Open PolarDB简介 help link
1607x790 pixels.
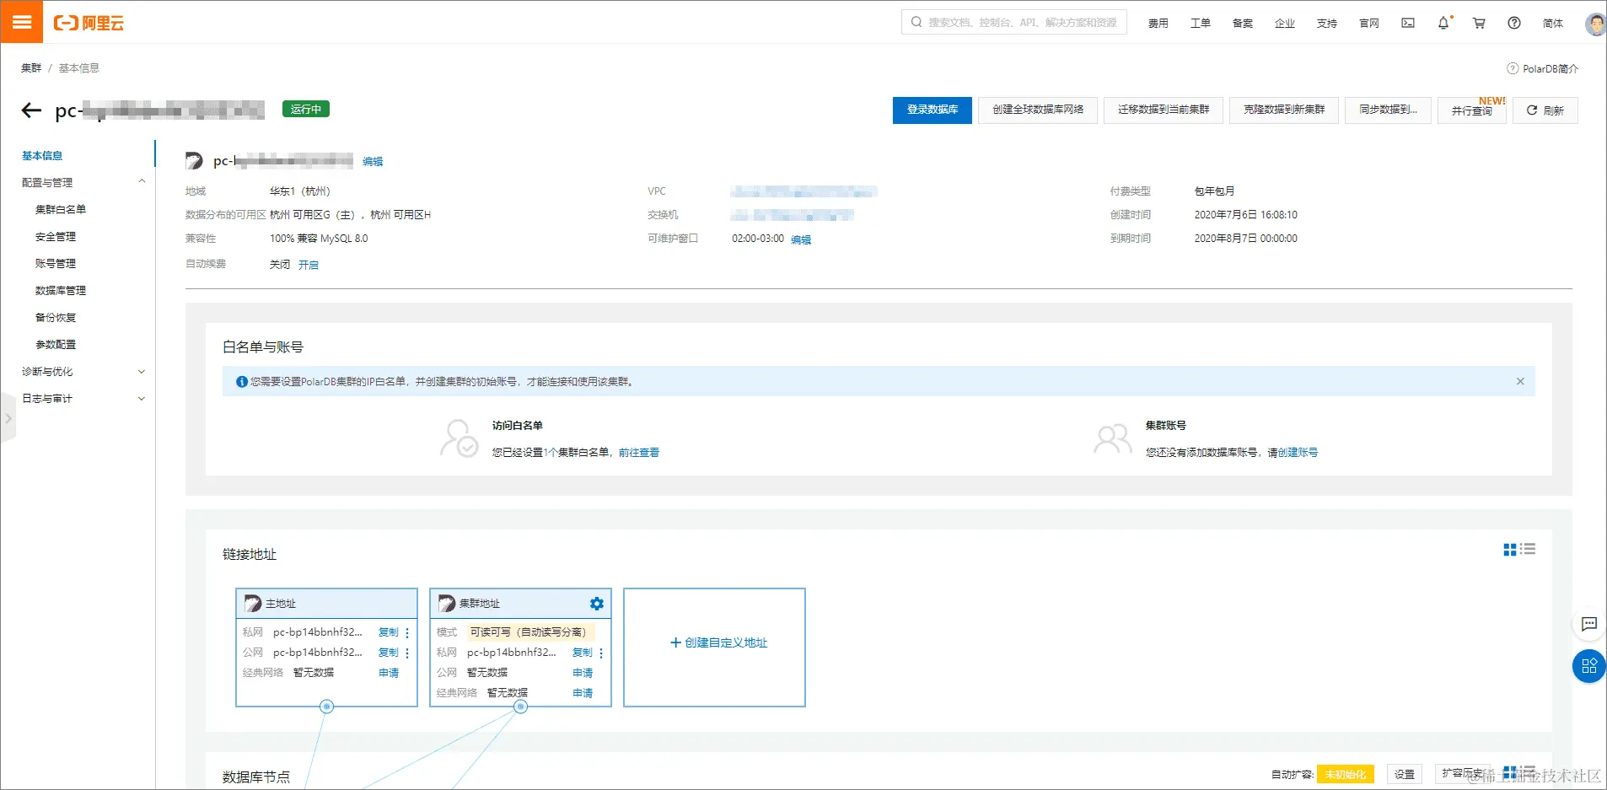[1542, 68]
